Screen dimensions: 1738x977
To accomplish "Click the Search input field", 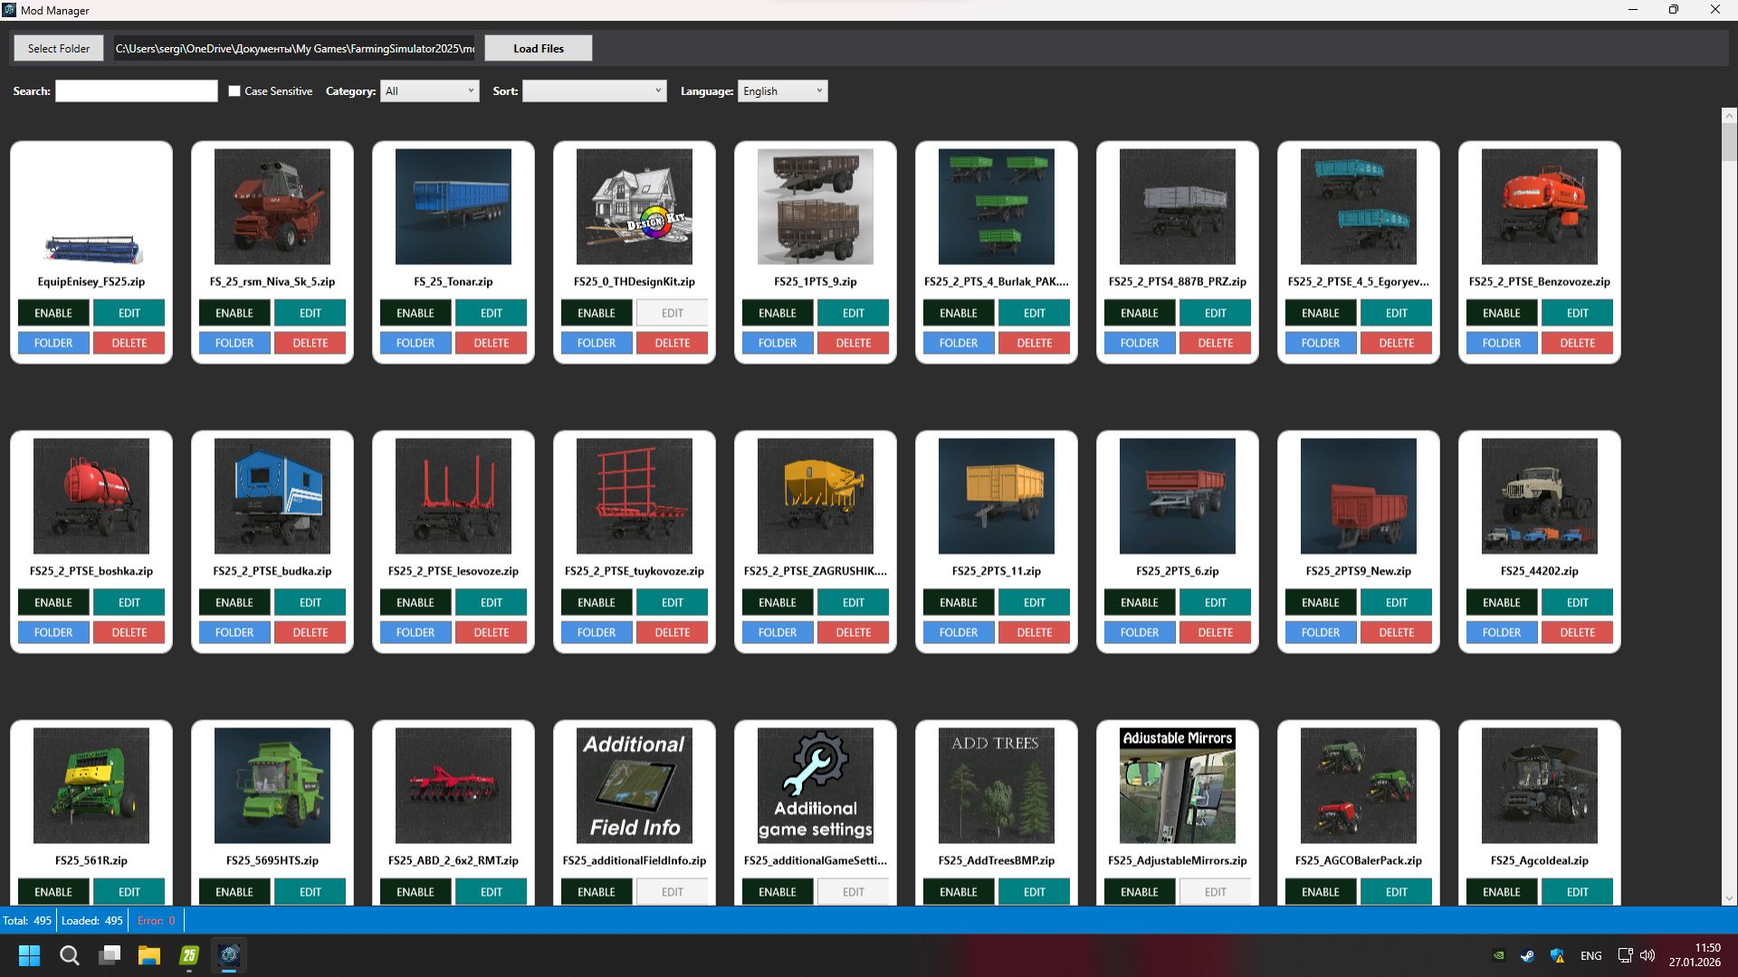I will [x=136, y=90].
